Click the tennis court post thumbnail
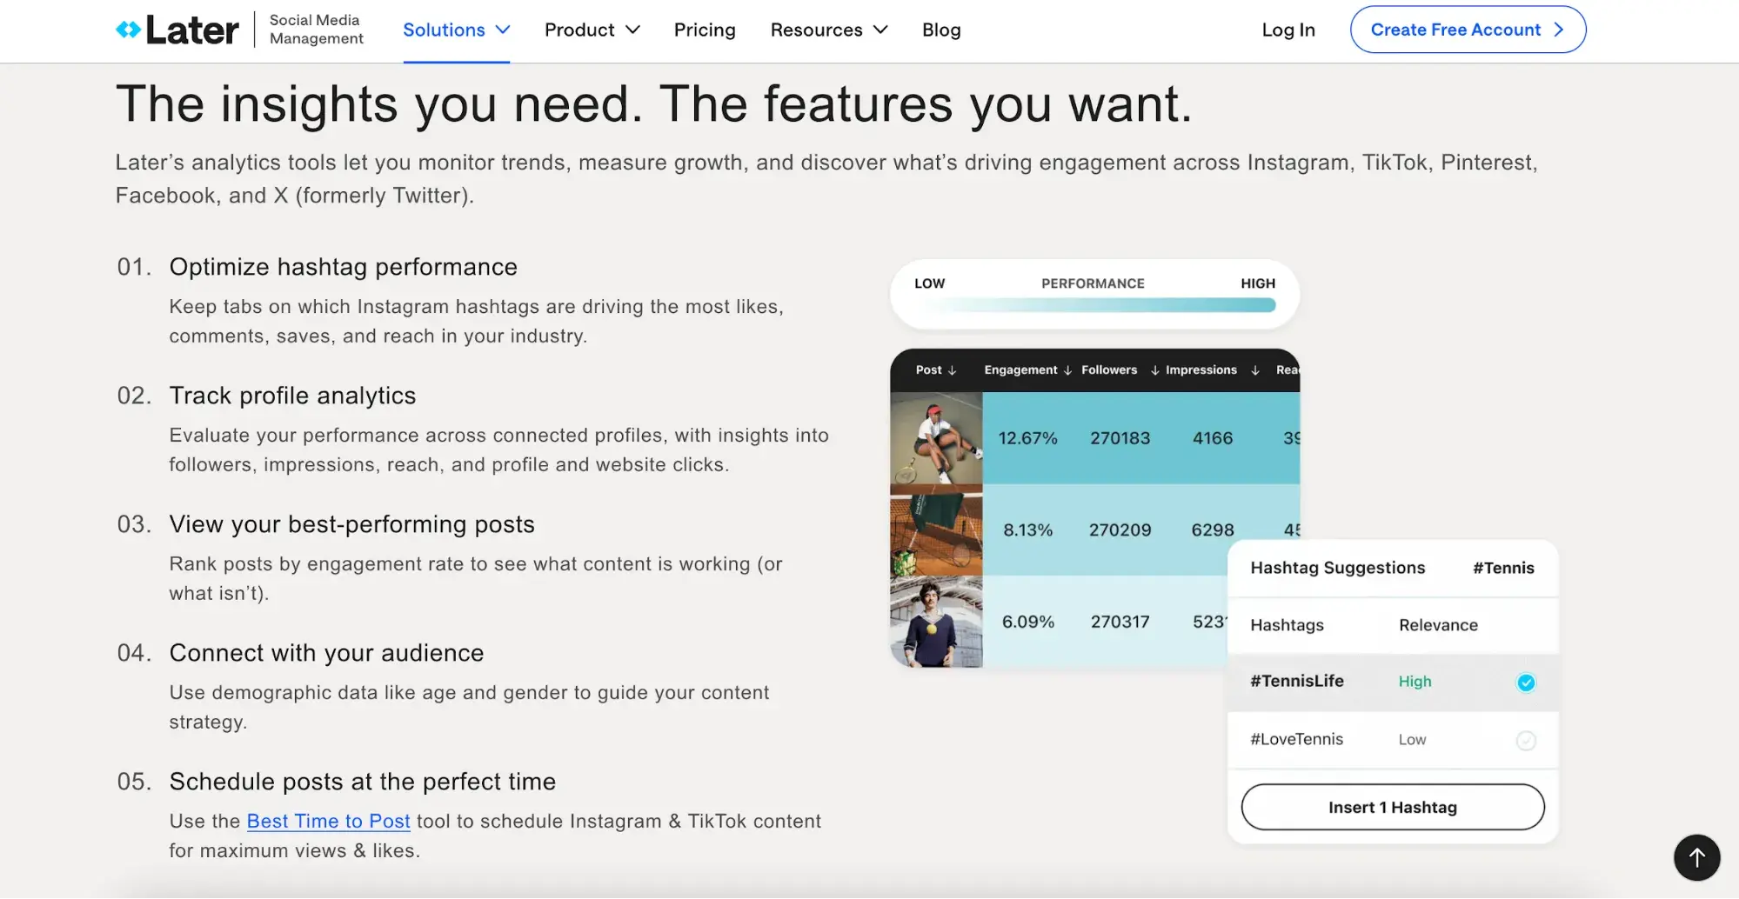The width and height of the screenshot is (1739, 899). [x=936, y=530]
